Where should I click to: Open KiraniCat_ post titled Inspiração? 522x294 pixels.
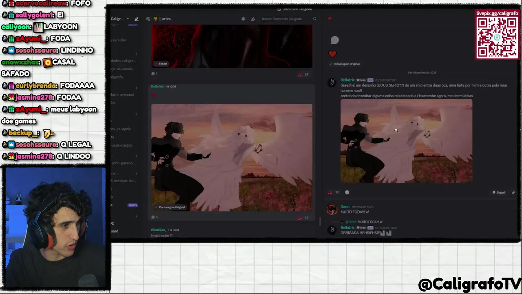pyautogui.click(x=162, y=236)
